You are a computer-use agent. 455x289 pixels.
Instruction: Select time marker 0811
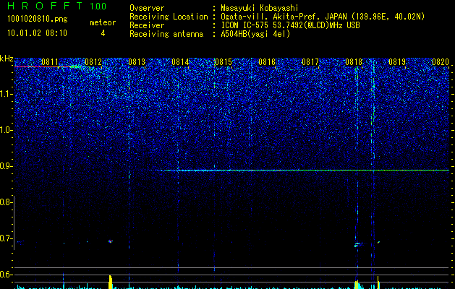point(50,62)
